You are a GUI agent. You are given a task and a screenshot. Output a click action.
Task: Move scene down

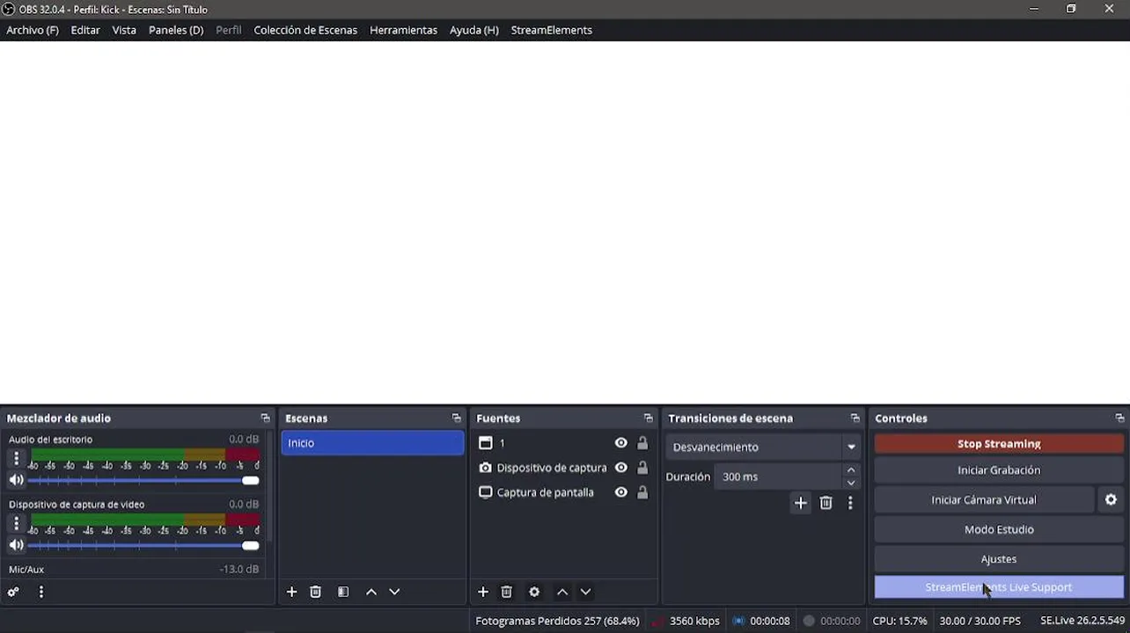(x=394, y=593)
